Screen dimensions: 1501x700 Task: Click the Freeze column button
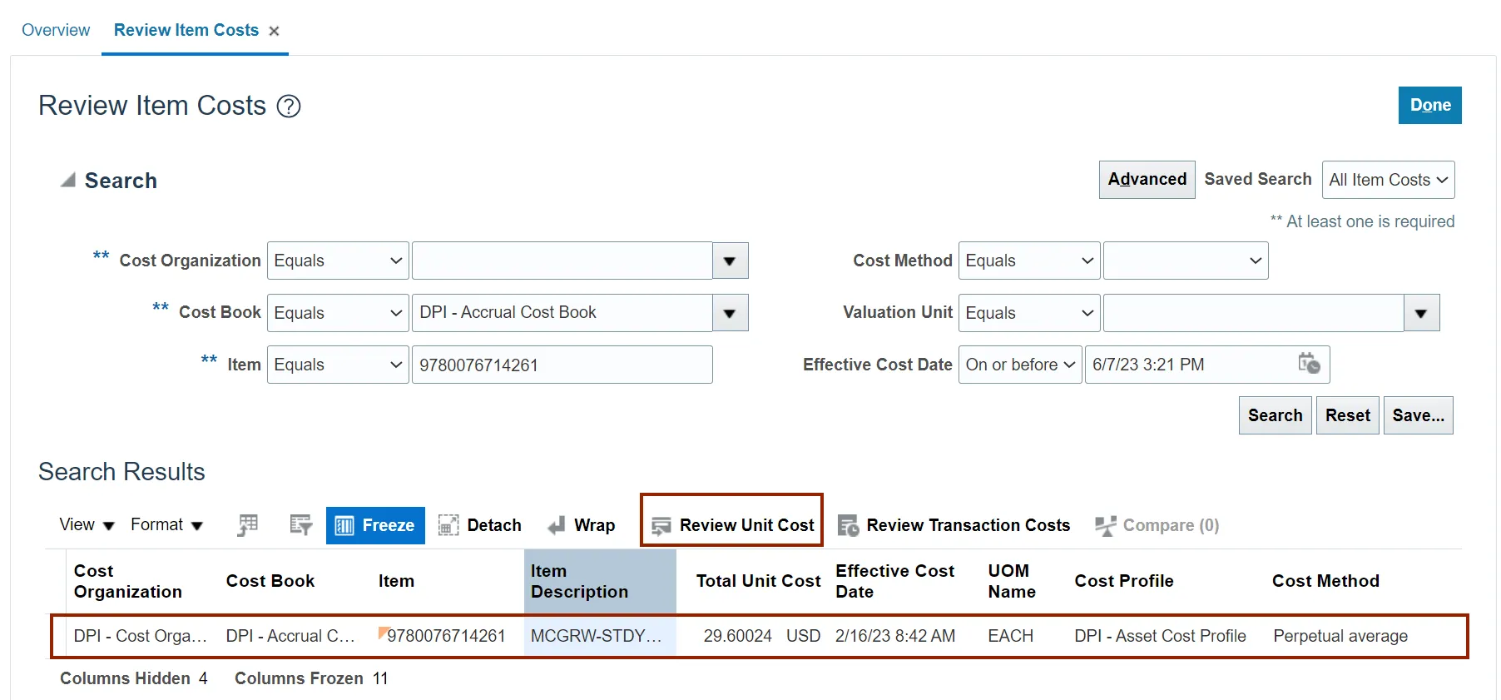375,525
